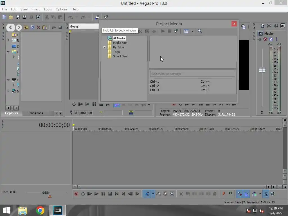Open the Mixing Console icon in mixer
The image size is (288, 216).
pos(283,26)
